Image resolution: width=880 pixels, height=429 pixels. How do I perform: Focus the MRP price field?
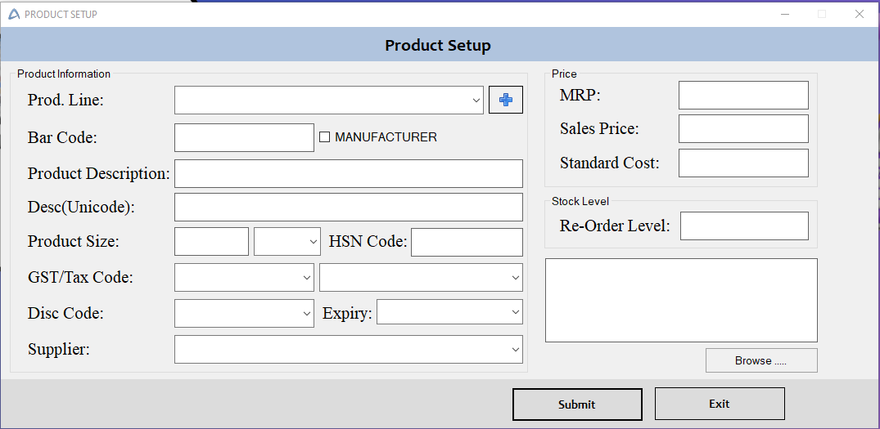742,95
